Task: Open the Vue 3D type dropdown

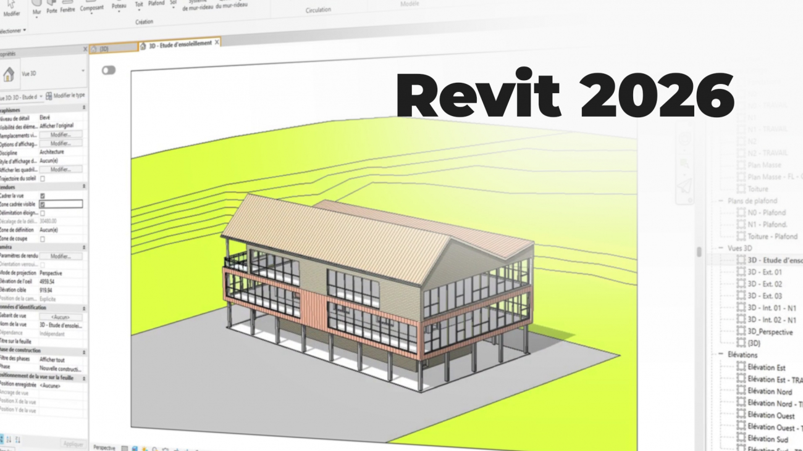Action: click(83, 71)
